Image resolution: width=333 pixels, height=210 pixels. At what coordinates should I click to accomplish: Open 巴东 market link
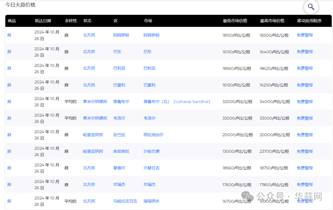pyautogui.click(x=148, y=52)
